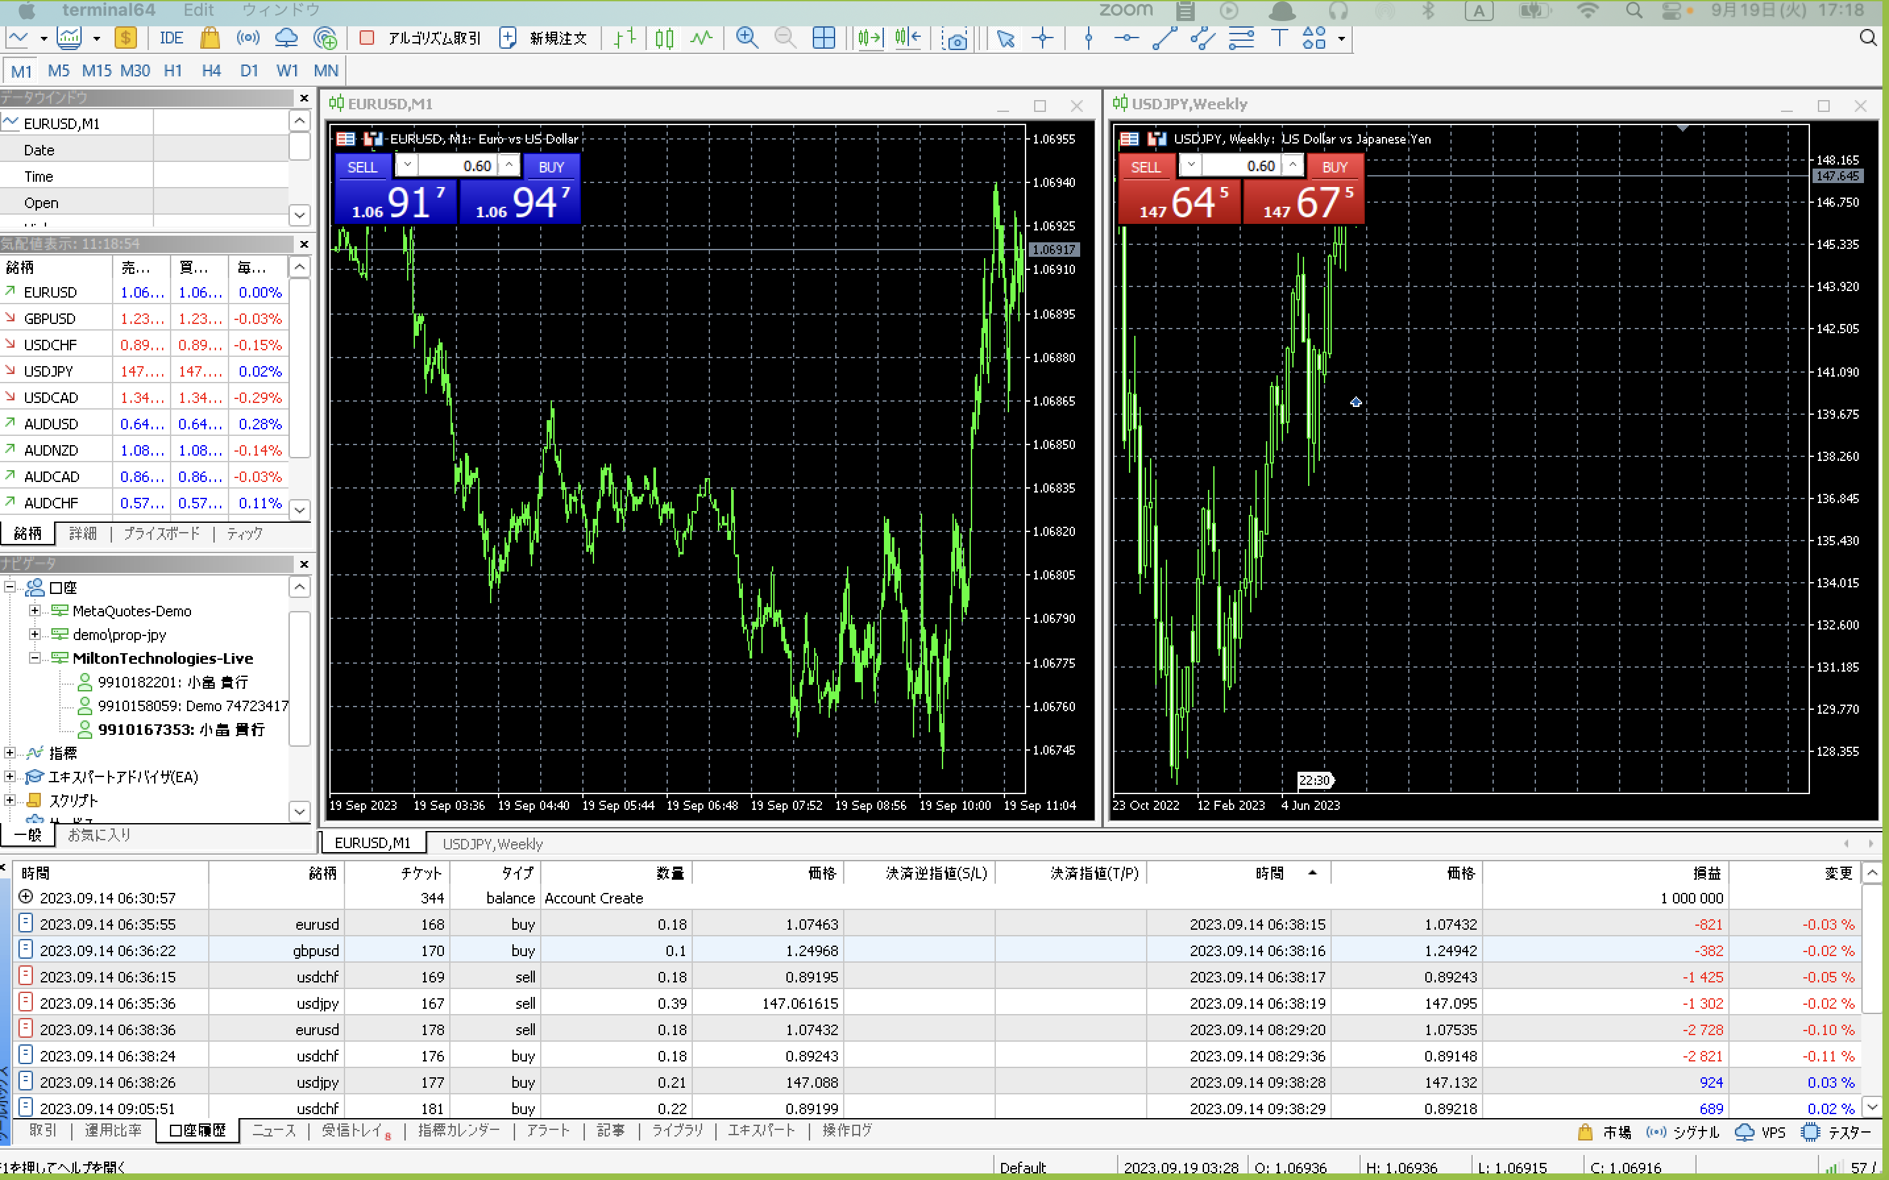Open the ニュース tab in toolbox
1889x1180 pixels.
(273, 1131)
